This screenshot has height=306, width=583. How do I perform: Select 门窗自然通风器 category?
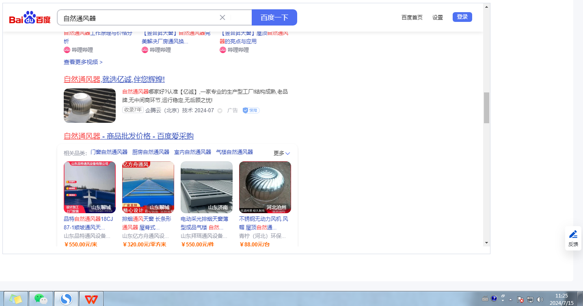109,152
